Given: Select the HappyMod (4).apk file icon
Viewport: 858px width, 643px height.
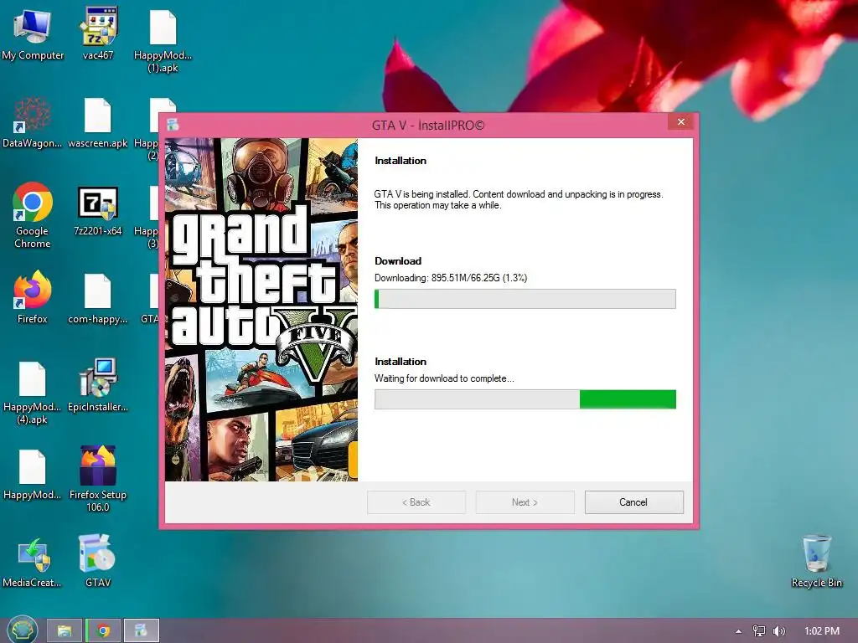Looking at the screenshot, I should (x=33, y=392).
